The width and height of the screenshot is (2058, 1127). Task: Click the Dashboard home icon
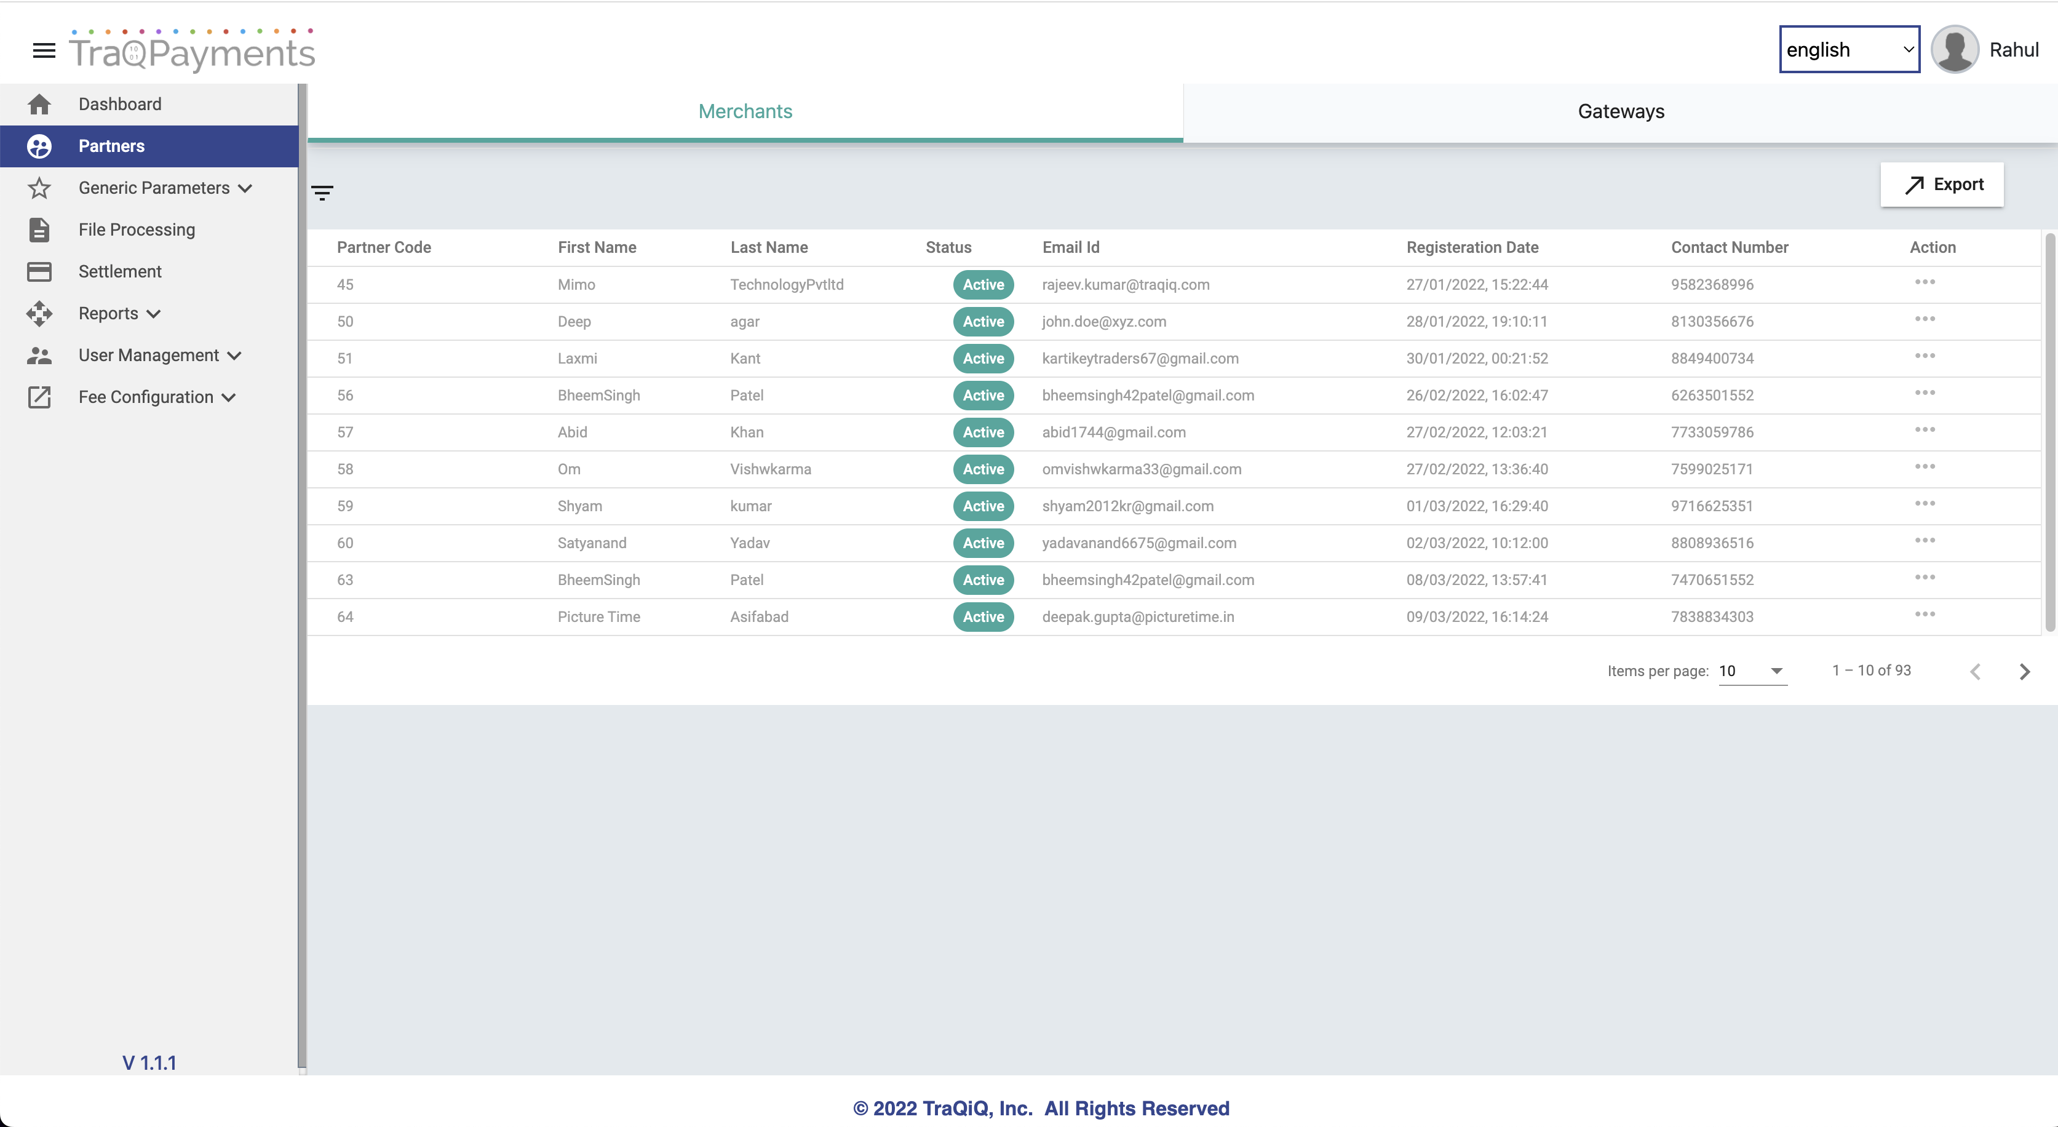[39, 105]
